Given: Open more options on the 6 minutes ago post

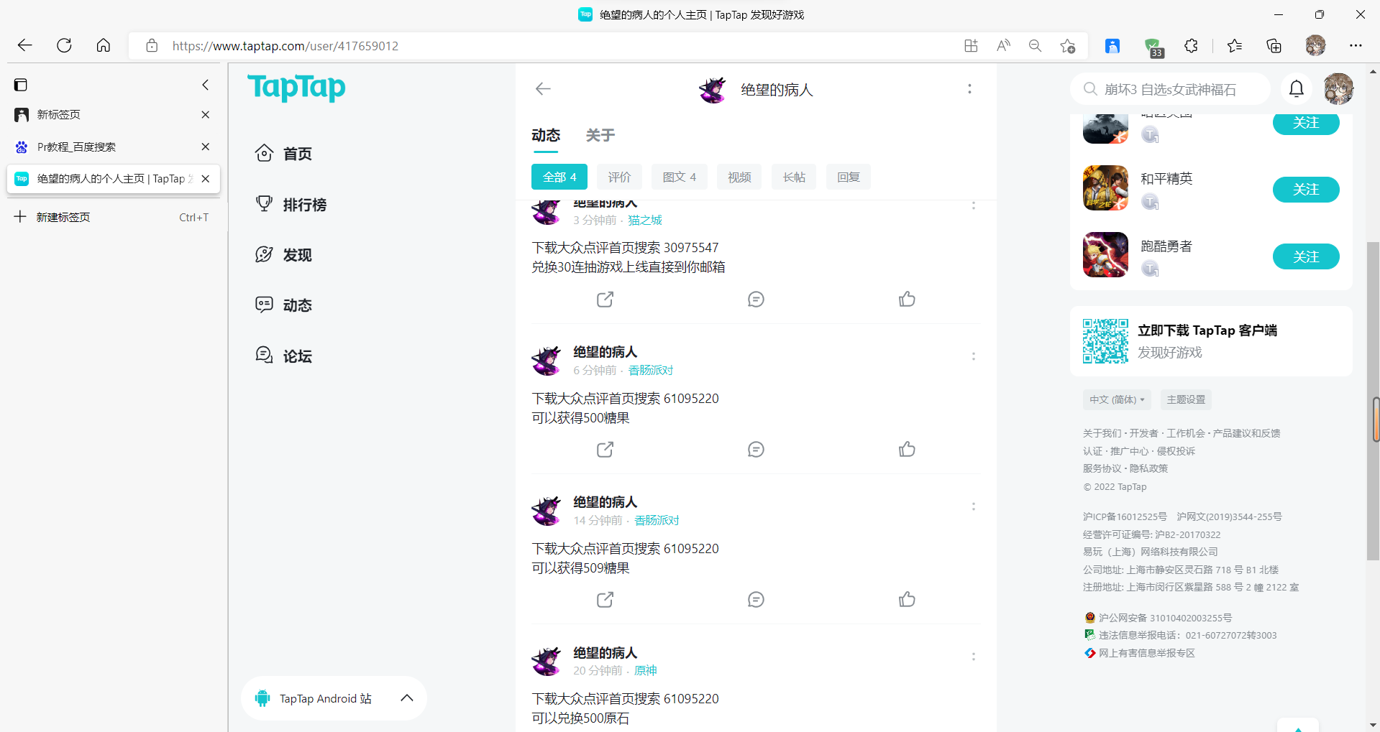Looking at the screenshot, I should tap(974, 356).
